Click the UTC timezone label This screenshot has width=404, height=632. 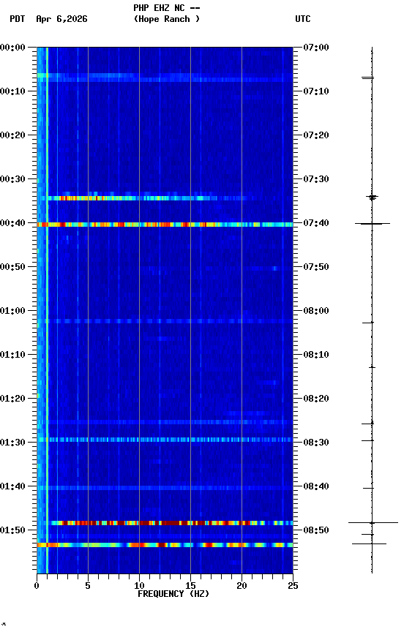tap(303, 19)
